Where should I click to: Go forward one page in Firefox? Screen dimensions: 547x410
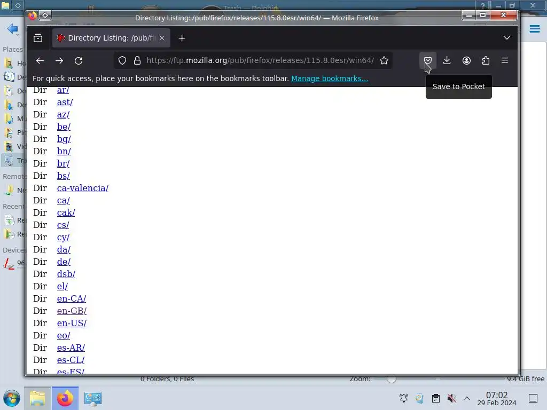[x=59, y=61]
